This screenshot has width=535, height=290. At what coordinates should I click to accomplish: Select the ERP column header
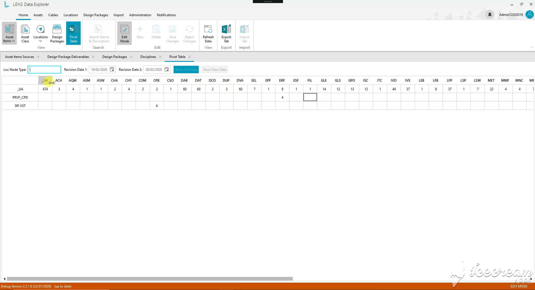[x=282, y=81]
